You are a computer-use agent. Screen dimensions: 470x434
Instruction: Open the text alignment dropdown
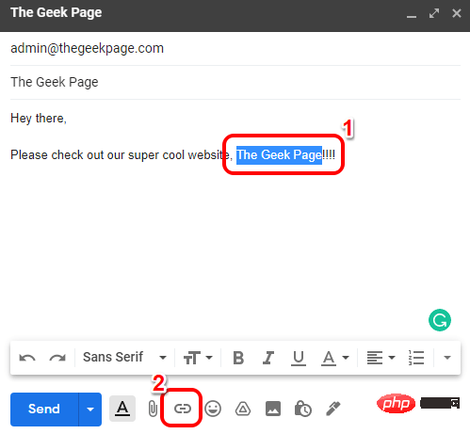[x=381, y=358]
